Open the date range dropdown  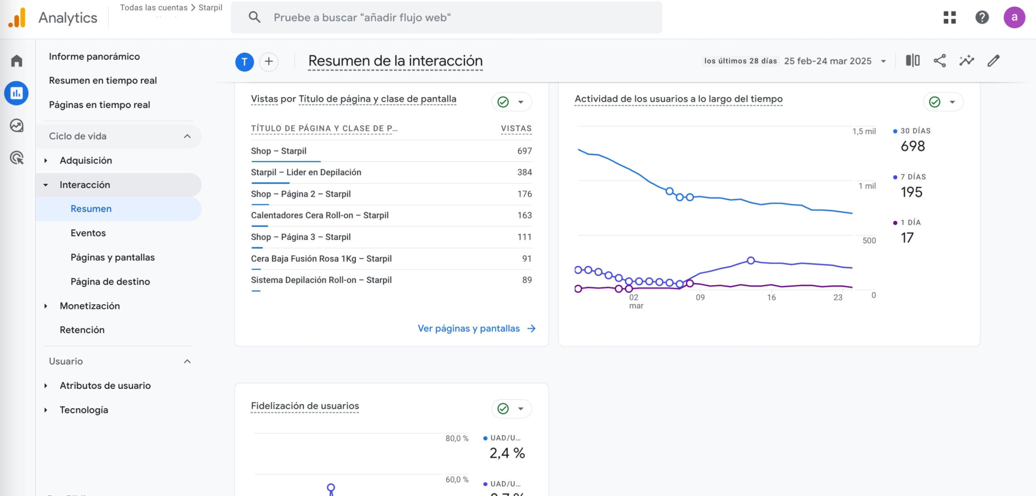883,61
